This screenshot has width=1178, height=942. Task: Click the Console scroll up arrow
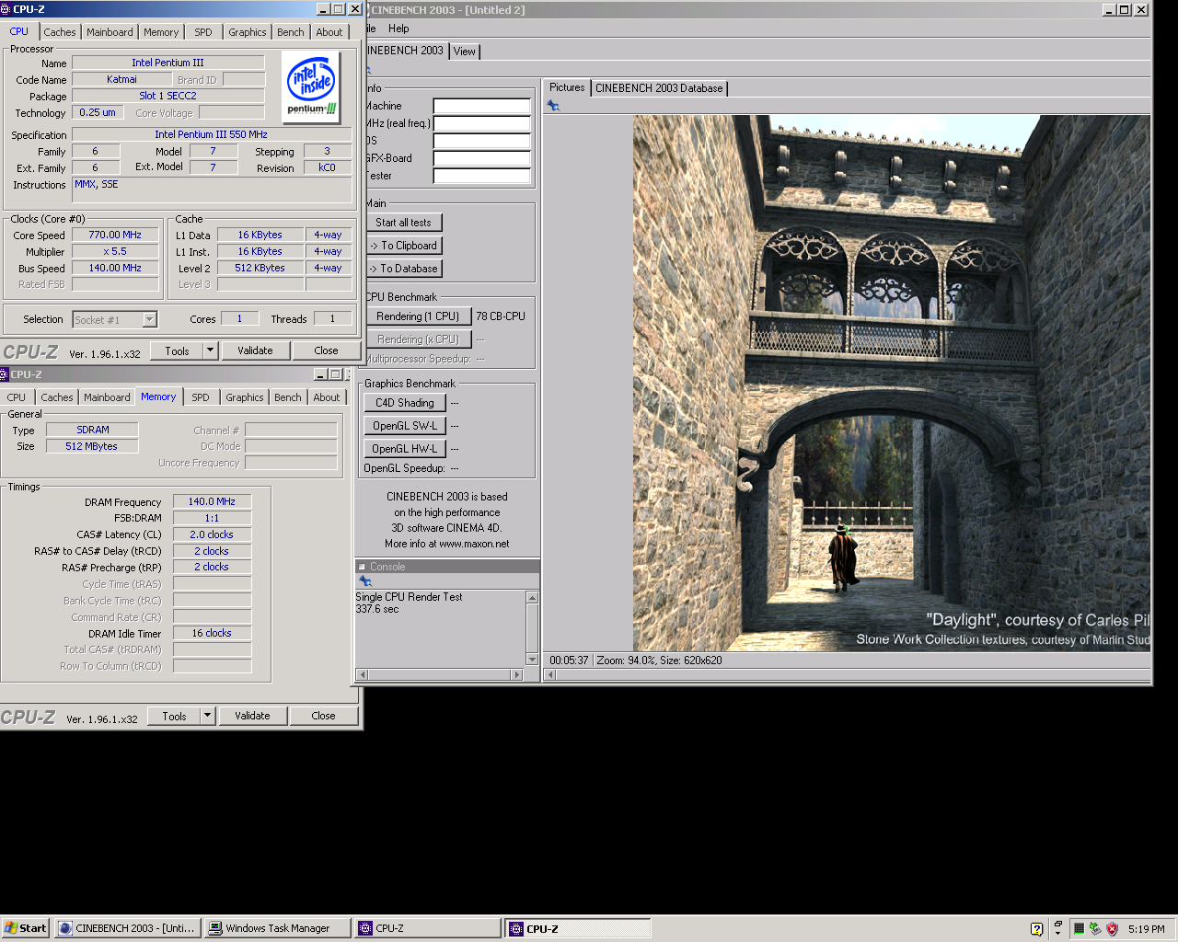click(532, 598)
